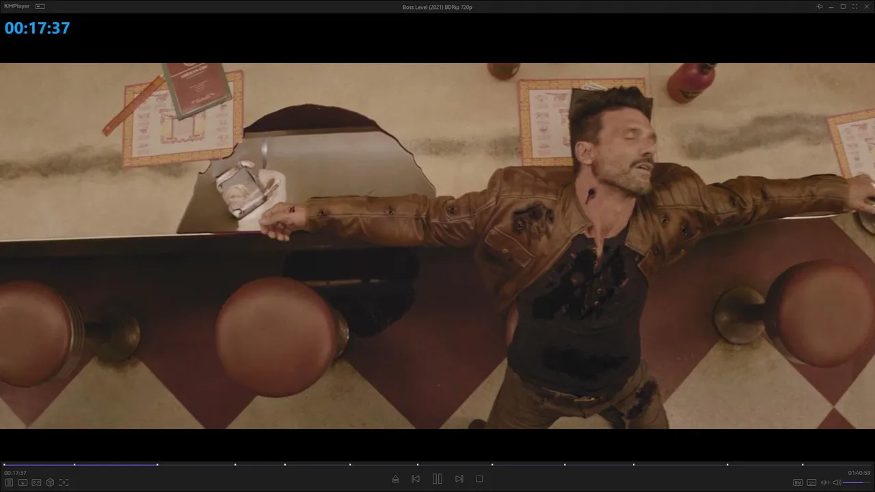Open the KMPlayer logo main menu
Viewport: 875px width, 492px height.
(x=17, y=6)
